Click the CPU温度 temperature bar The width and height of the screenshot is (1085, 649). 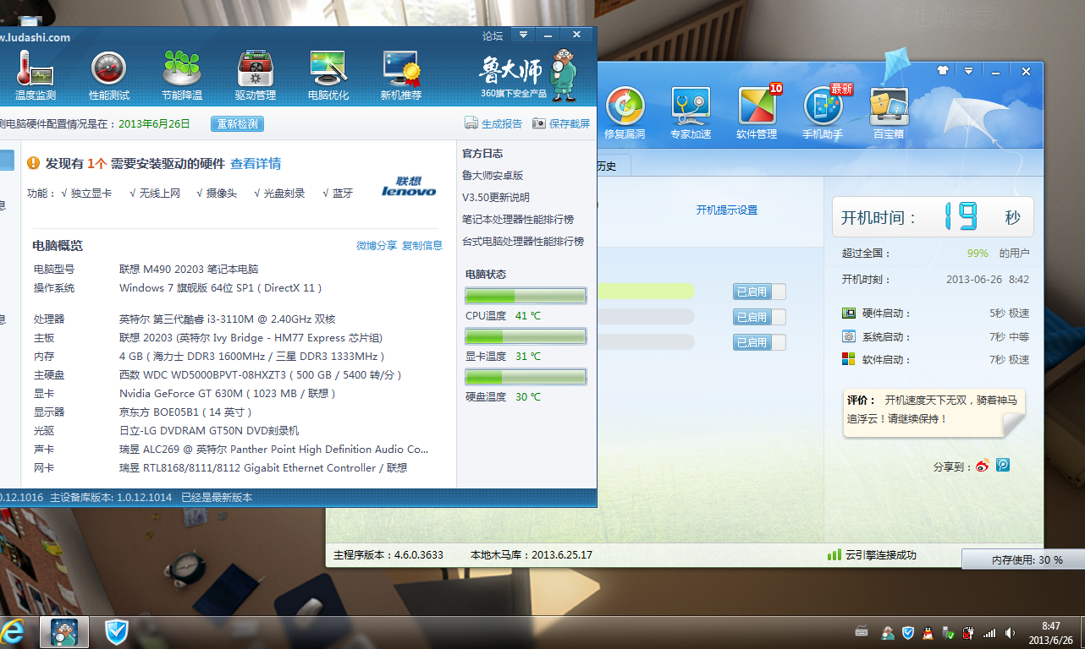(x=526, y=296)
